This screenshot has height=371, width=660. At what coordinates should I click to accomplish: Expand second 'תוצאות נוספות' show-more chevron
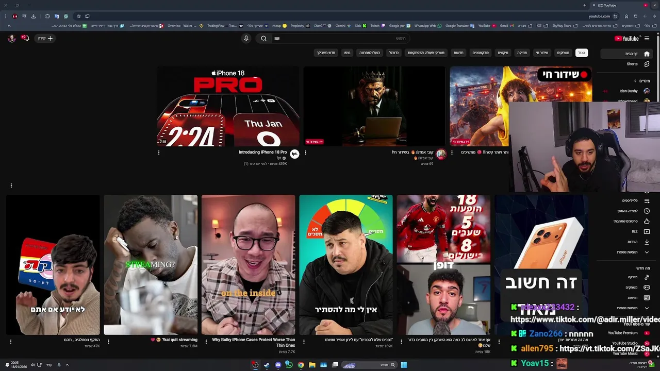coord(647,308)
